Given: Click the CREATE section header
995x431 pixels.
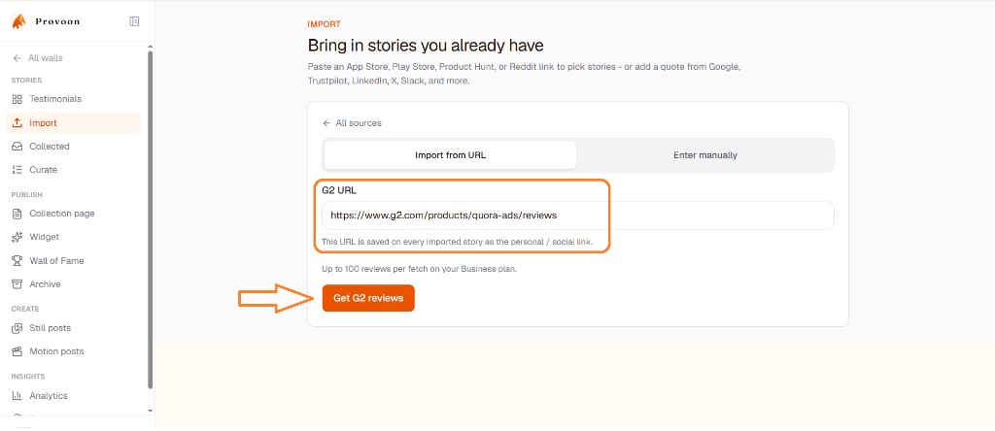Looking at the screenshot, I should (x=25, y=309).
